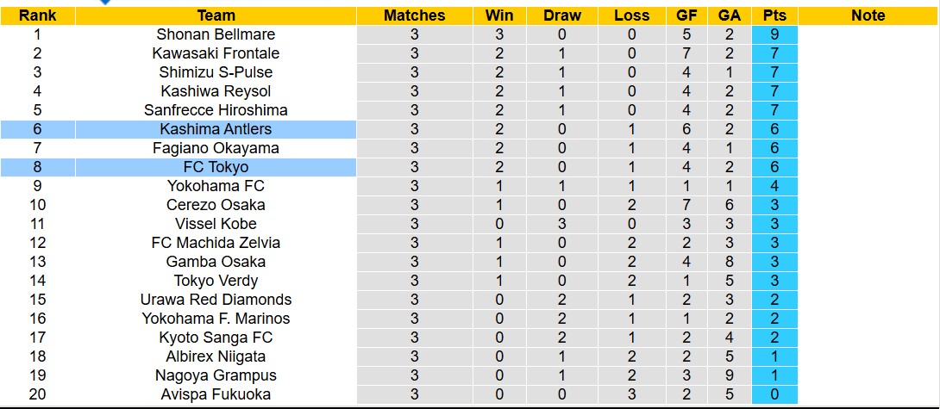
Task: Click the Team column header
Action: point(216,15)
